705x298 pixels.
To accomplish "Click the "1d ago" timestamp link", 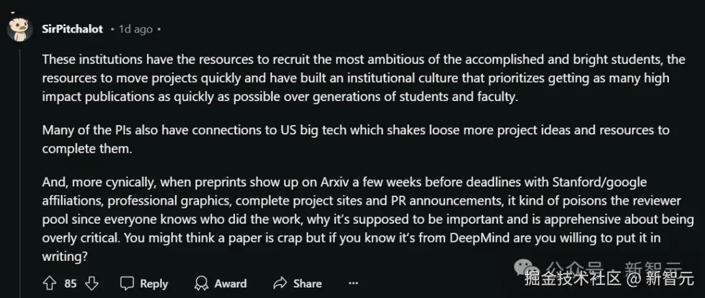I will [134, 29].
